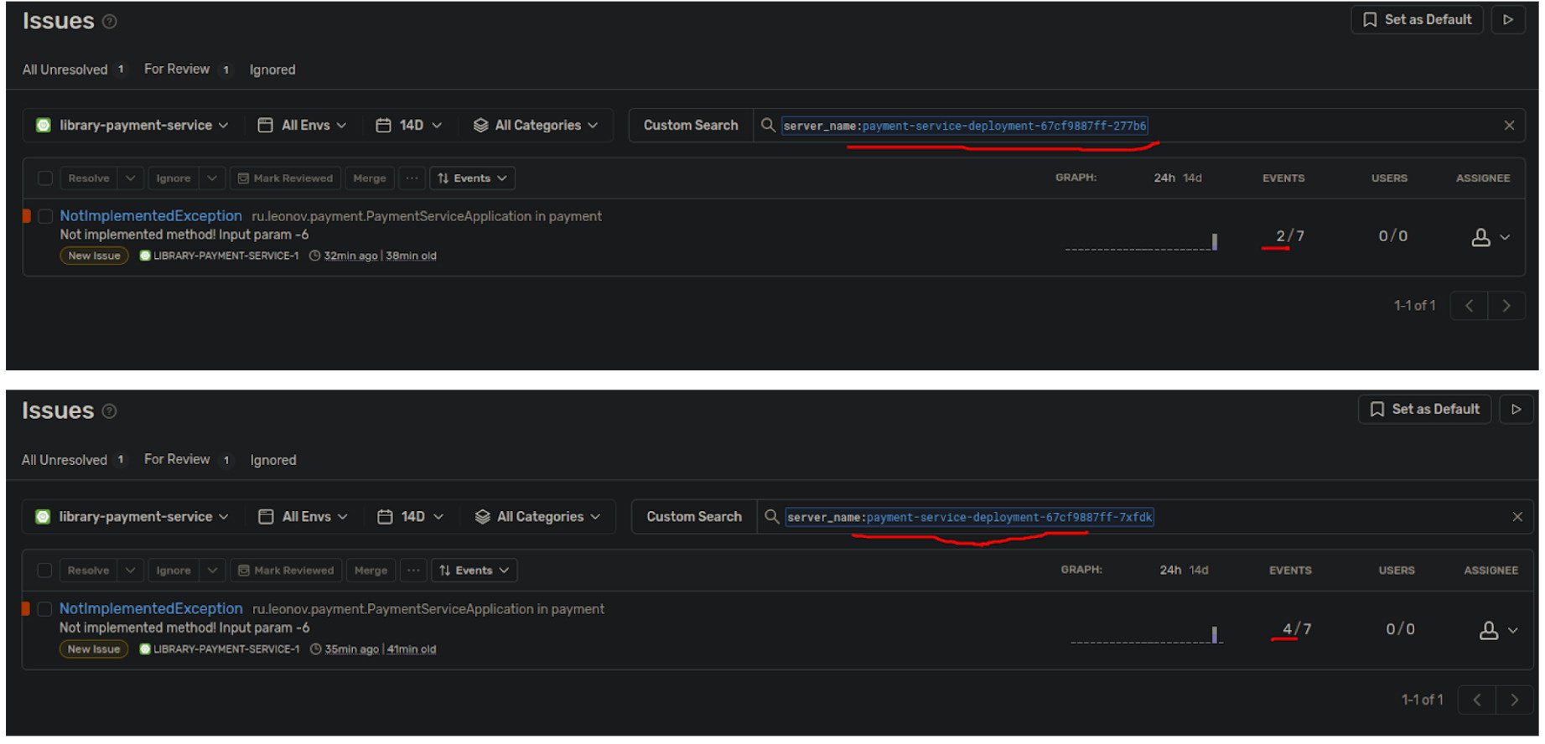The height and width of the screenshot is (744, 1545).
Task: Click the upper panel's Set as Default button
Action: [x=1418, y=19]
